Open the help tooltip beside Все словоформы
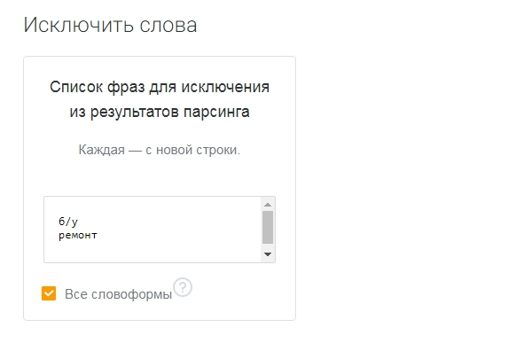Image resolution: width=524 pixels, height=343 pixels. click(183, 287)
